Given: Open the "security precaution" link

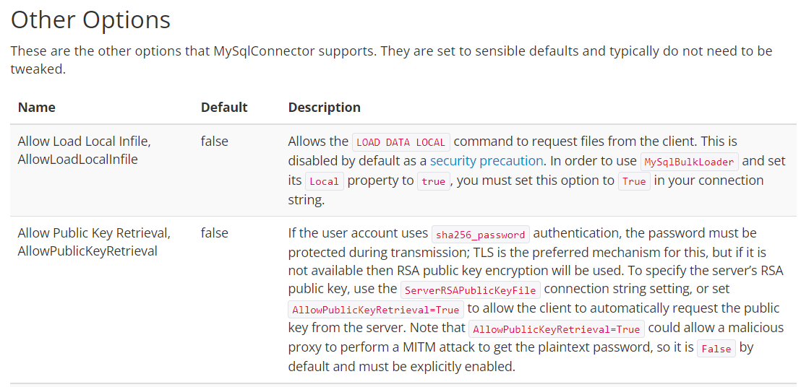Looking at the screenshot, I should pyautogui.click(x=486, y=160).
